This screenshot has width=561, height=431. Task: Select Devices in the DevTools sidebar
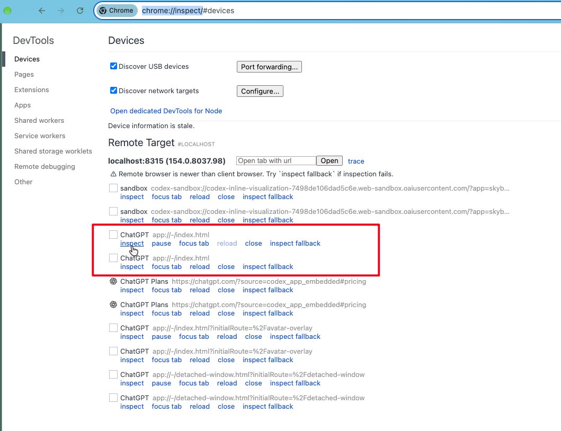[x=27, y=59]
